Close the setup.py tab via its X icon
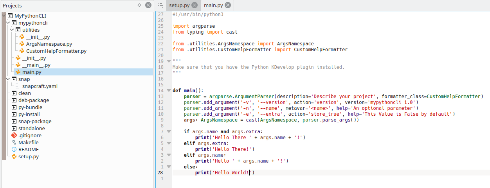Image resolution: width=490 pixels, height=188 pixels. (195, 5)
